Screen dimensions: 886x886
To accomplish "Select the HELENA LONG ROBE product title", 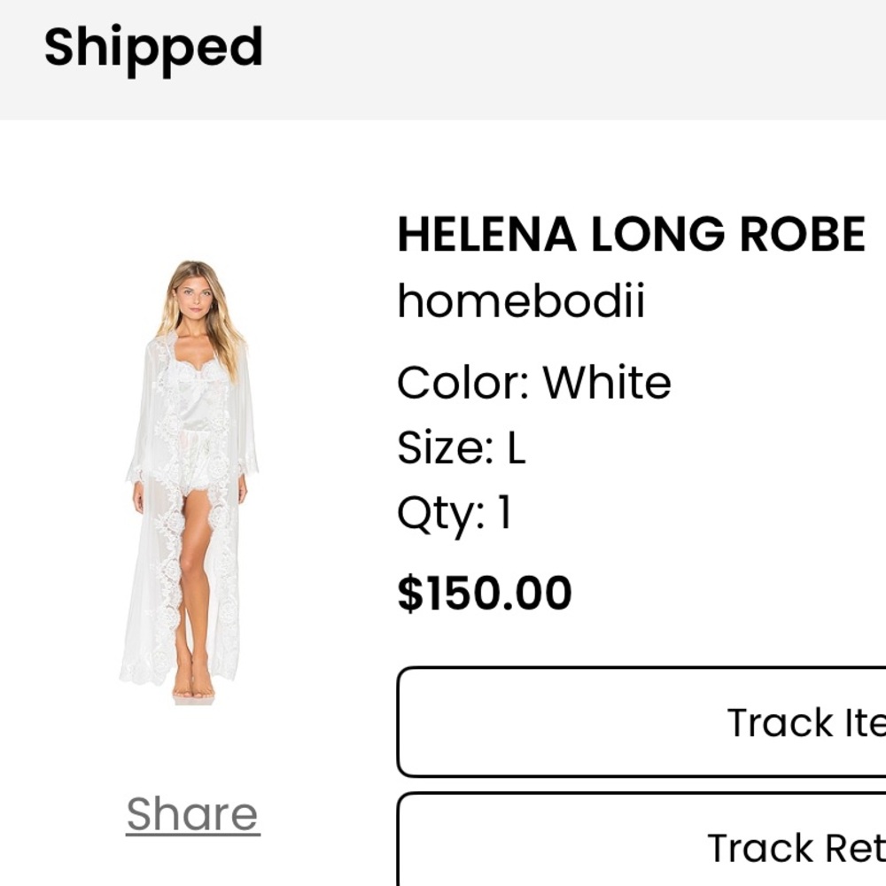I will click(632, 231).
